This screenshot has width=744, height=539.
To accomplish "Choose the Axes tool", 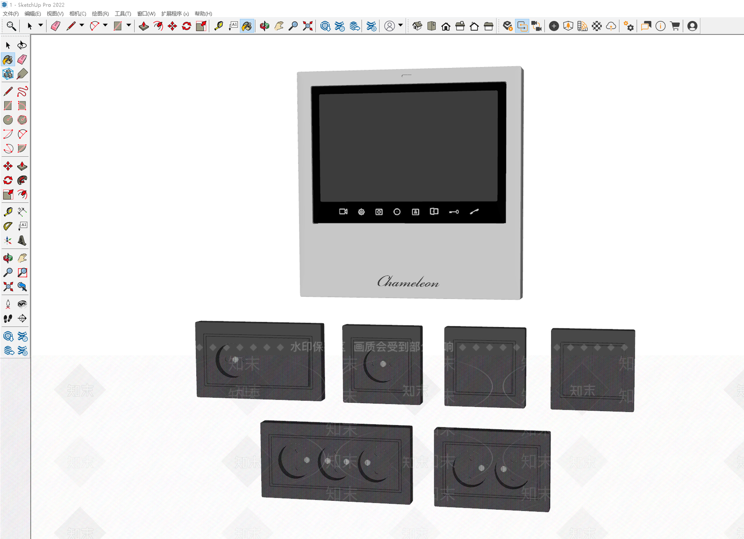I will coord(8,240).
